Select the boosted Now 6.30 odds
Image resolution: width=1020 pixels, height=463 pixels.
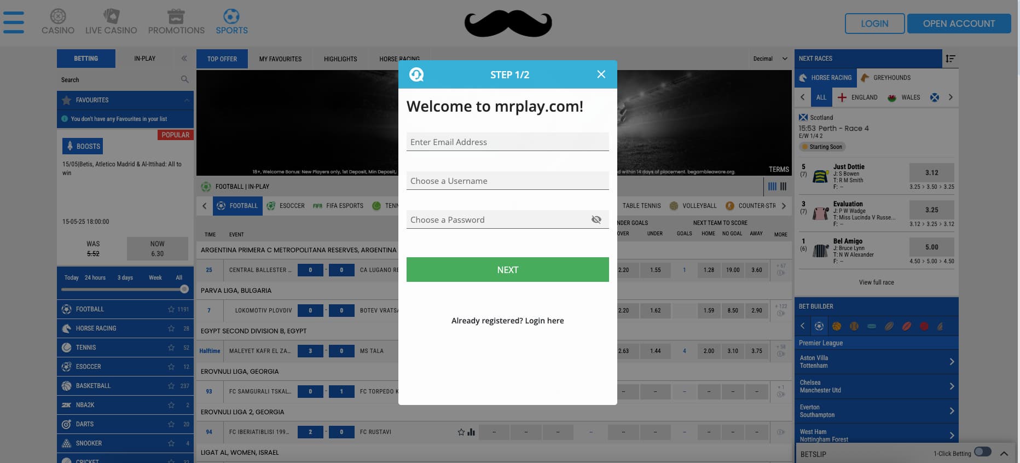pyautogui.click(x=157, y=248)
